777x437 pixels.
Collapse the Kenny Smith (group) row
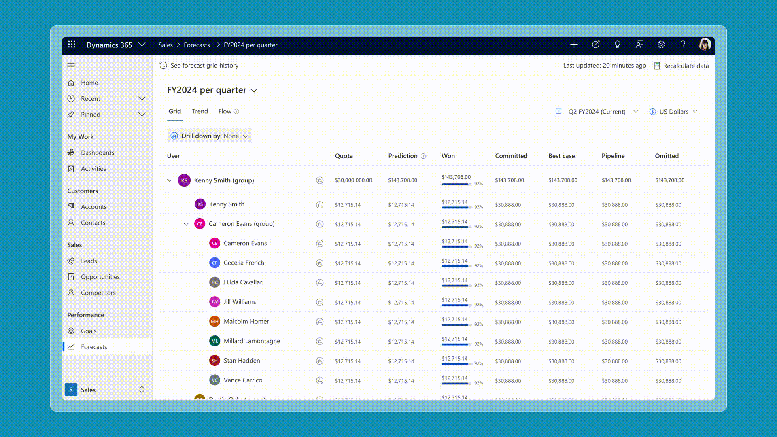[170, 180]
